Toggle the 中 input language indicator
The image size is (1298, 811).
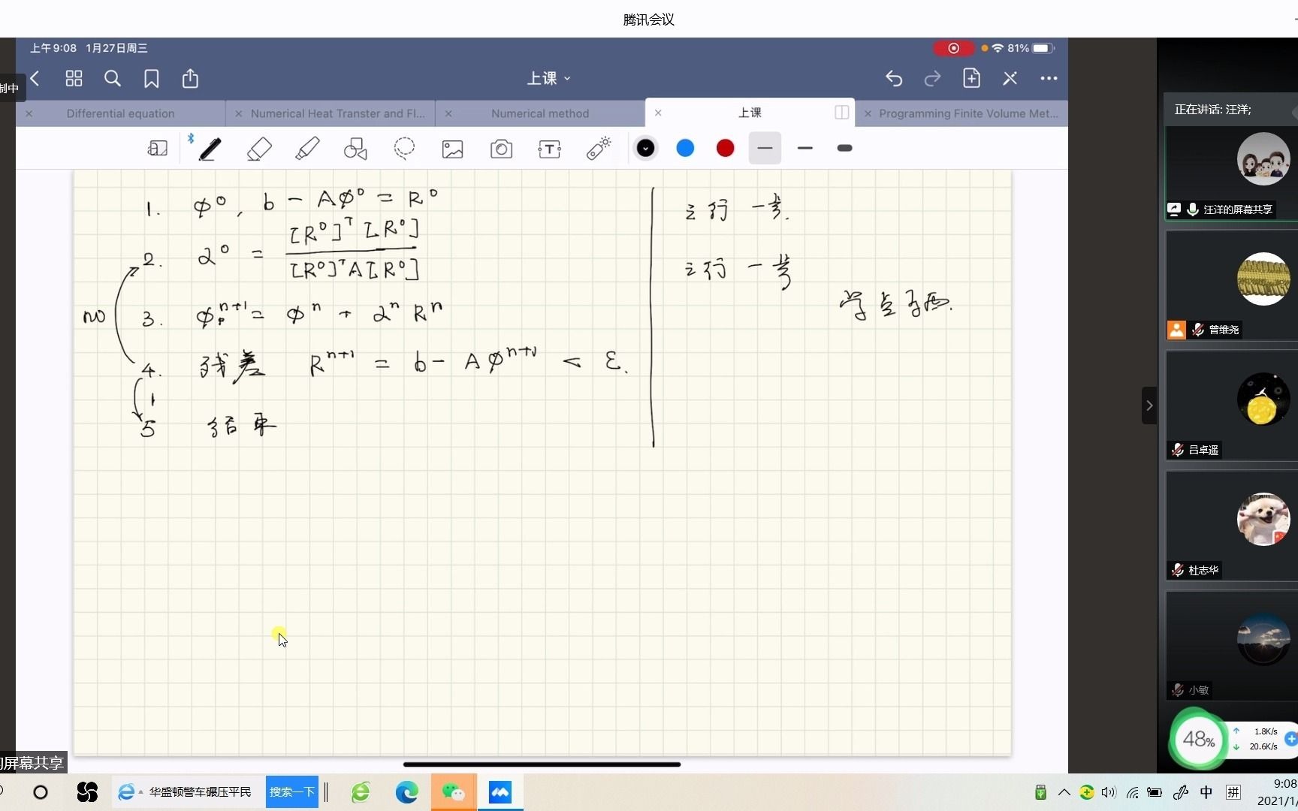[1206, 792]
